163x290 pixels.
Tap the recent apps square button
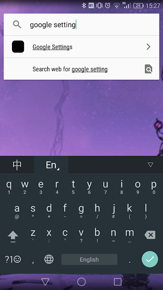pyautogui.click(x=117, y=282)
